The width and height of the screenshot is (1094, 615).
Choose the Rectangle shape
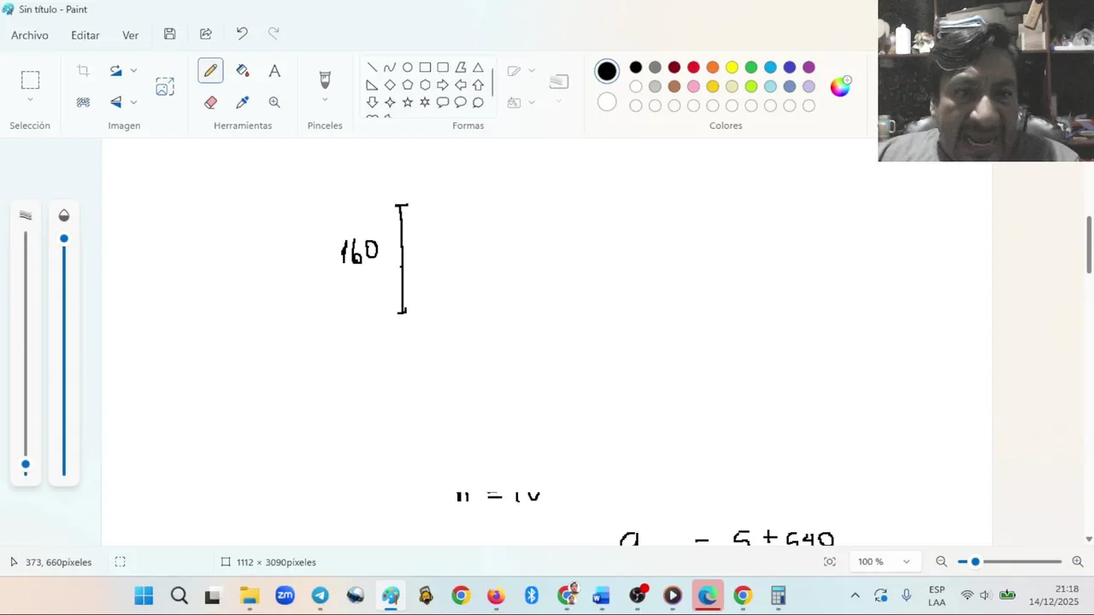(425, 67)
